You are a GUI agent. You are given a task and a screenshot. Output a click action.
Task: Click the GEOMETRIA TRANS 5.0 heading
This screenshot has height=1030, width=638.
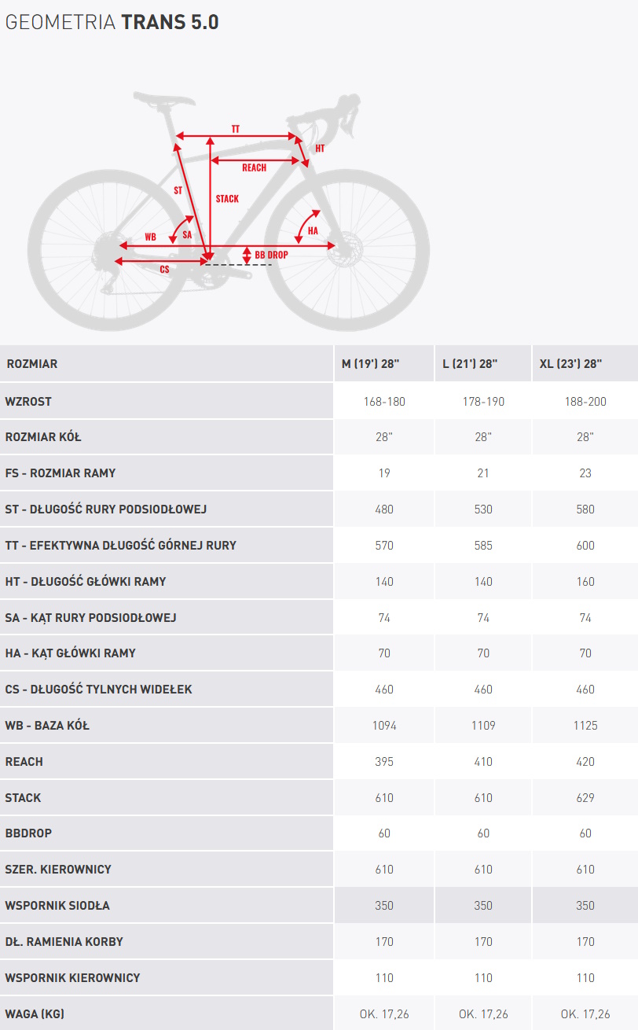pos(112,23)
